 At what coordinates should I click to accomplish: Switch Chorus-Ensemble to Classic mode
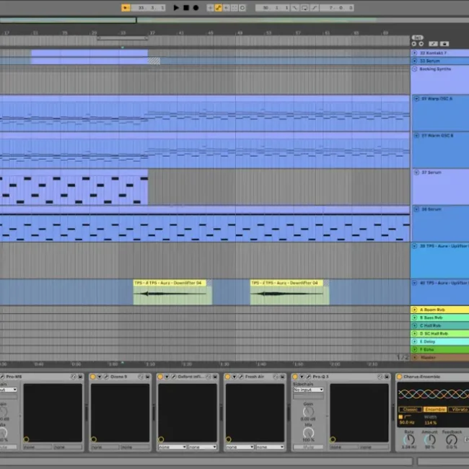(x=409, y=409)
